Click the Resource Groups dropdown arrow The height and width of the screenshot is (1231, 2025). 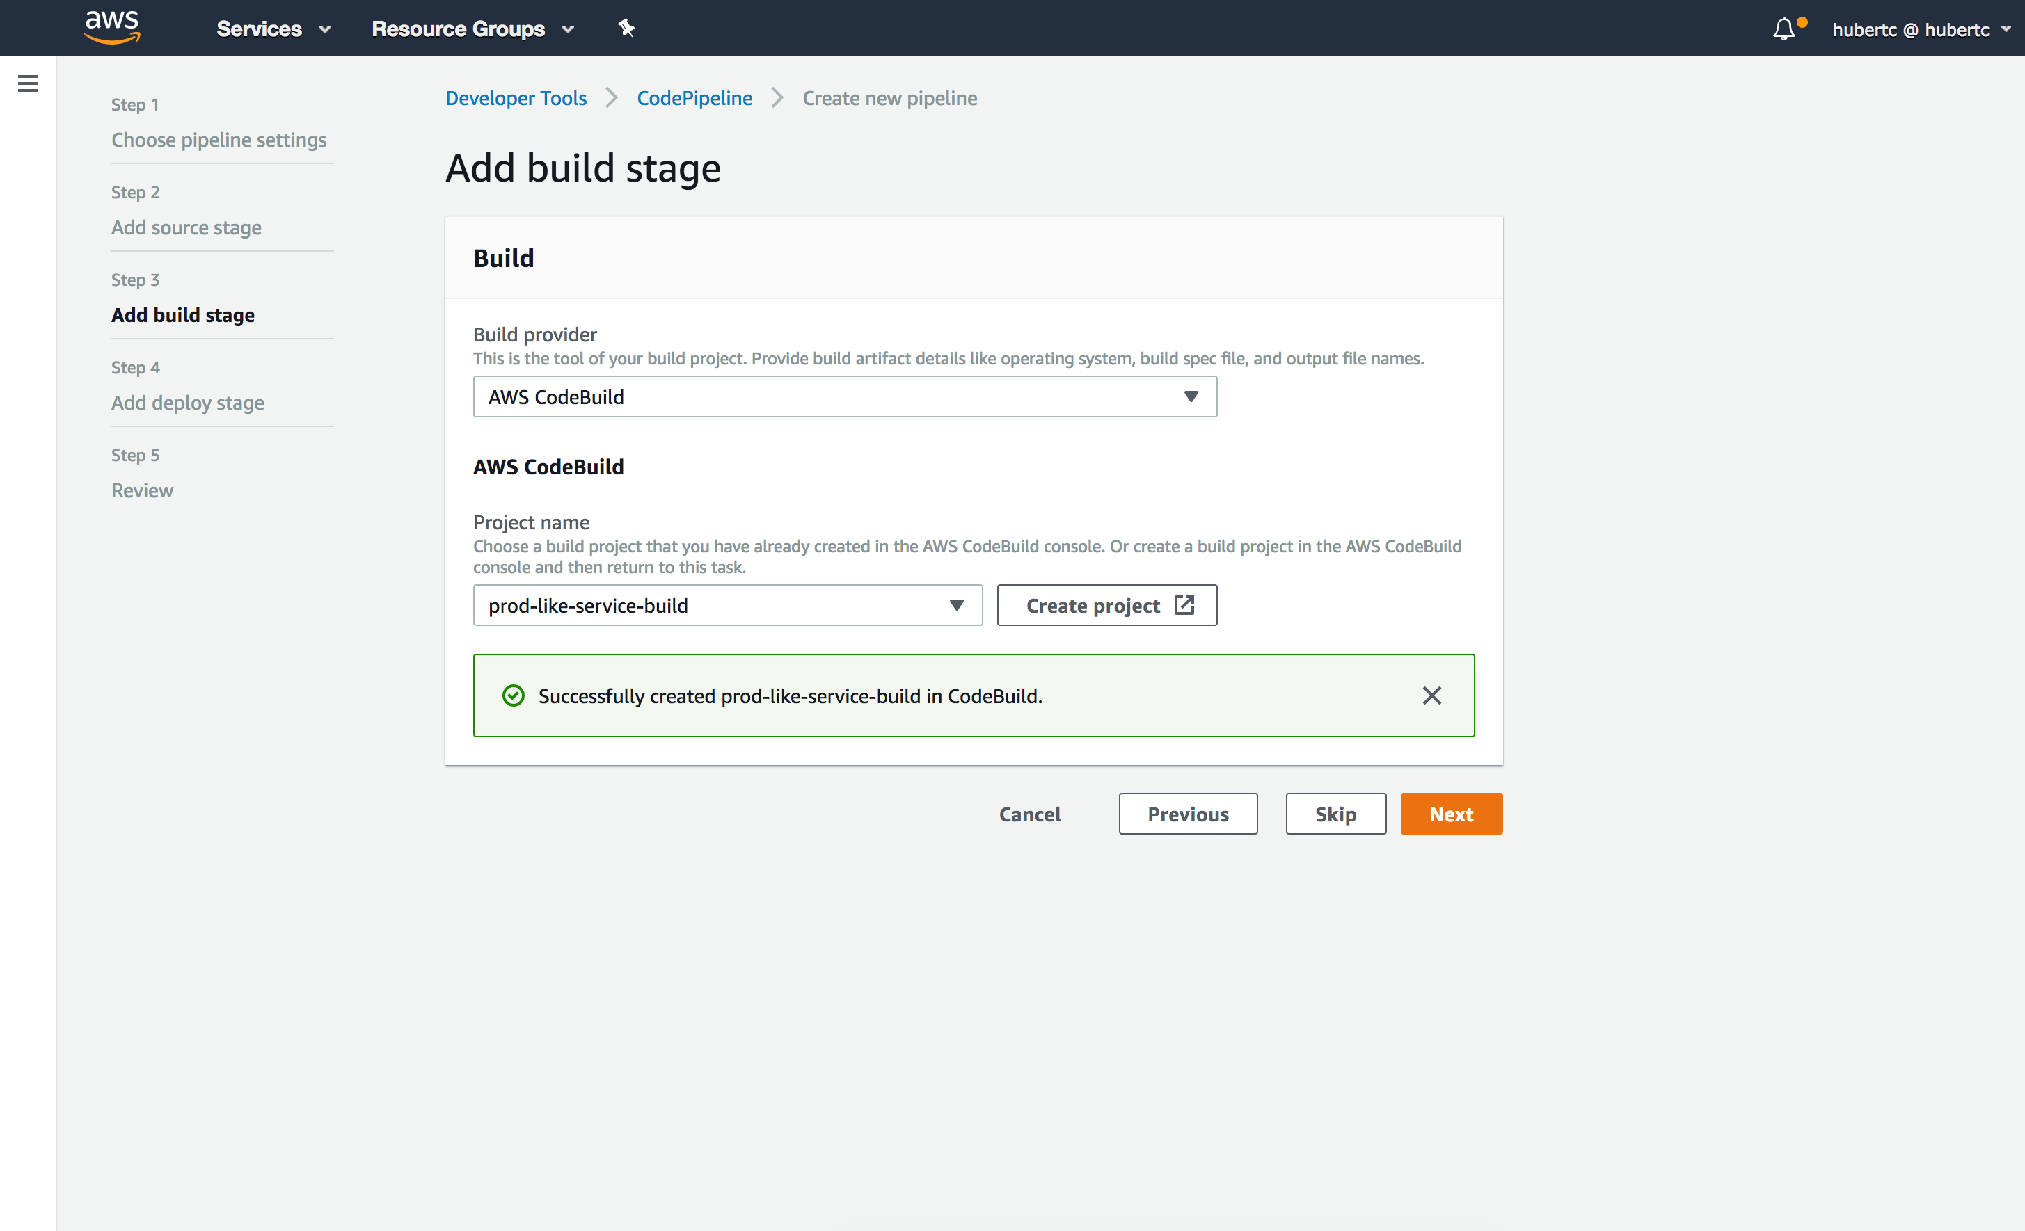[x=568, y=30]
